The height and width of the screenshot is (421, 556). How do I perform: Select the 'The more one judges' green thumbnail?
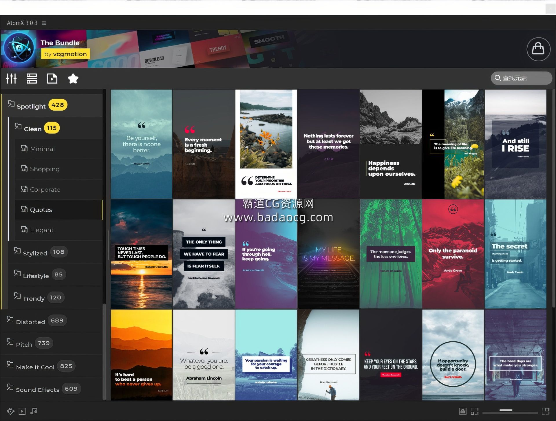pyautogui.click(x=391, y=254)
